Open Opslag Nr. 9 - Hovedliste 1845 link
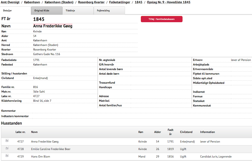The height and width of the screenshot is (161, 252). tap(169, 2)
